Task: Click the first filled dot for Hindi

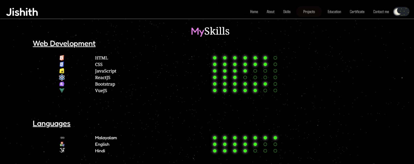Action: (215, 151)
